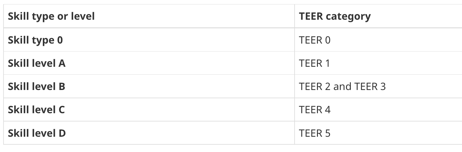Select the 'Skill level C' row label

click(x=36, y=110)
